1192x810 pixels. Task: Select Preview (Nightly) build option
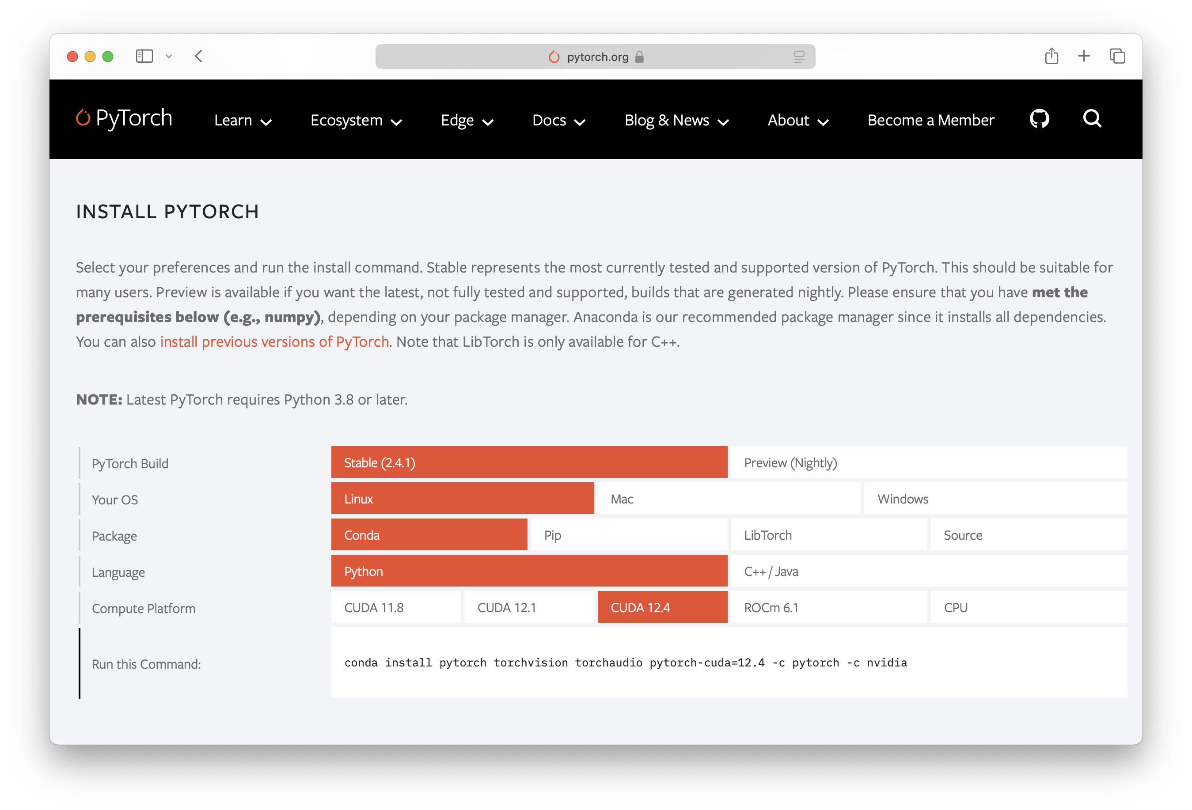(928, 462)
